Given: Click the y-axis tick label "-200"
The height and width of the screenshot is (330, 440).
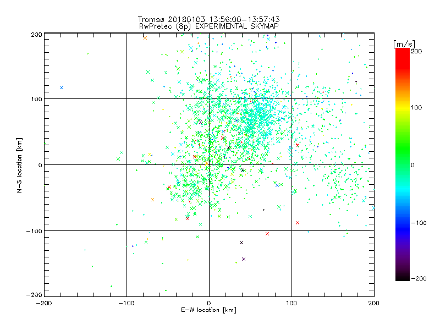Looking at the screenshot, I should 34,295.
